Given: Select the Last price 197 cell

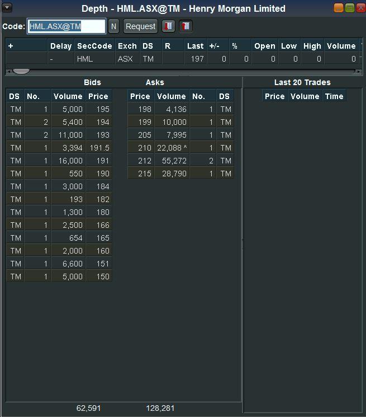Looking at the screenshot, I should point(196,59).
